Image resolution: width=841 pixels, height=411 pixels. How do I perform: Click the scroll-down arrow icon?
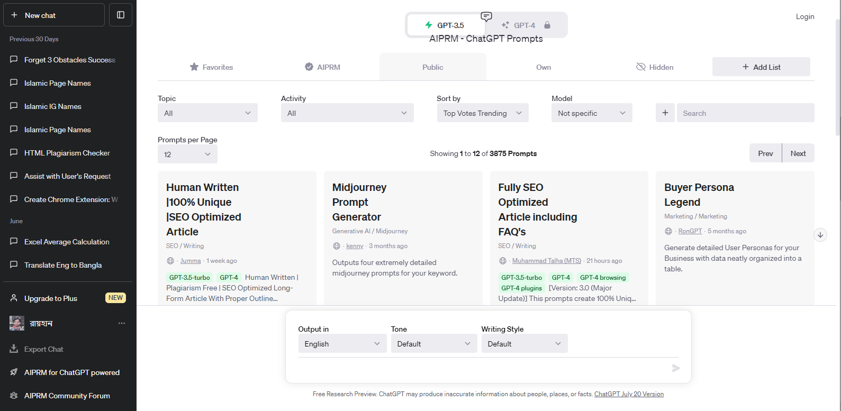820,235
